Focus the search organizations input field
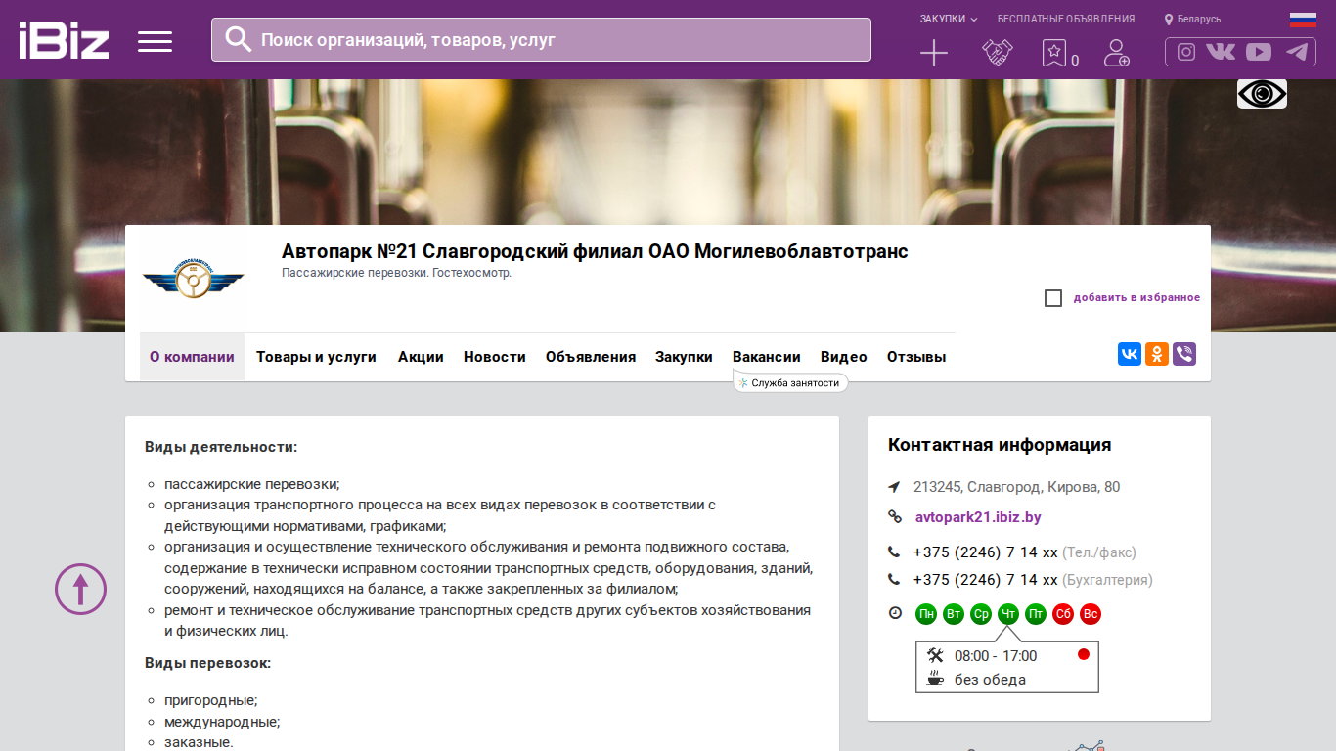This screenshot has height=751, width=1336. coord(541,39)
